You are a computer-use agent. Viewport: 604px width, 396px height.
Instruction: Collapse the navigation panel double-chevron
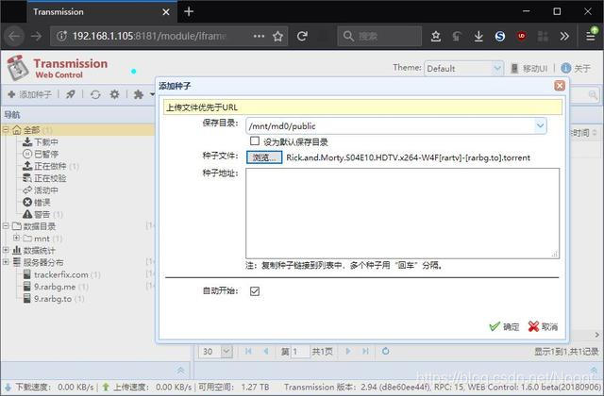point(180,371)
